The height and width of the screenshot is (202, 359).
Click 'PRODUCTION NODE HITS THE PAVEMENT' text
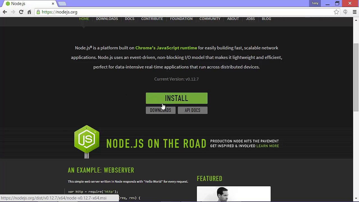click(x=245, y=141)
